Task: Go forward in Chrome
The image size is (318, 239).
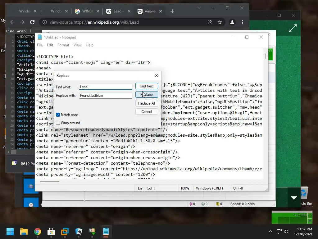Action: coord(22,22)
